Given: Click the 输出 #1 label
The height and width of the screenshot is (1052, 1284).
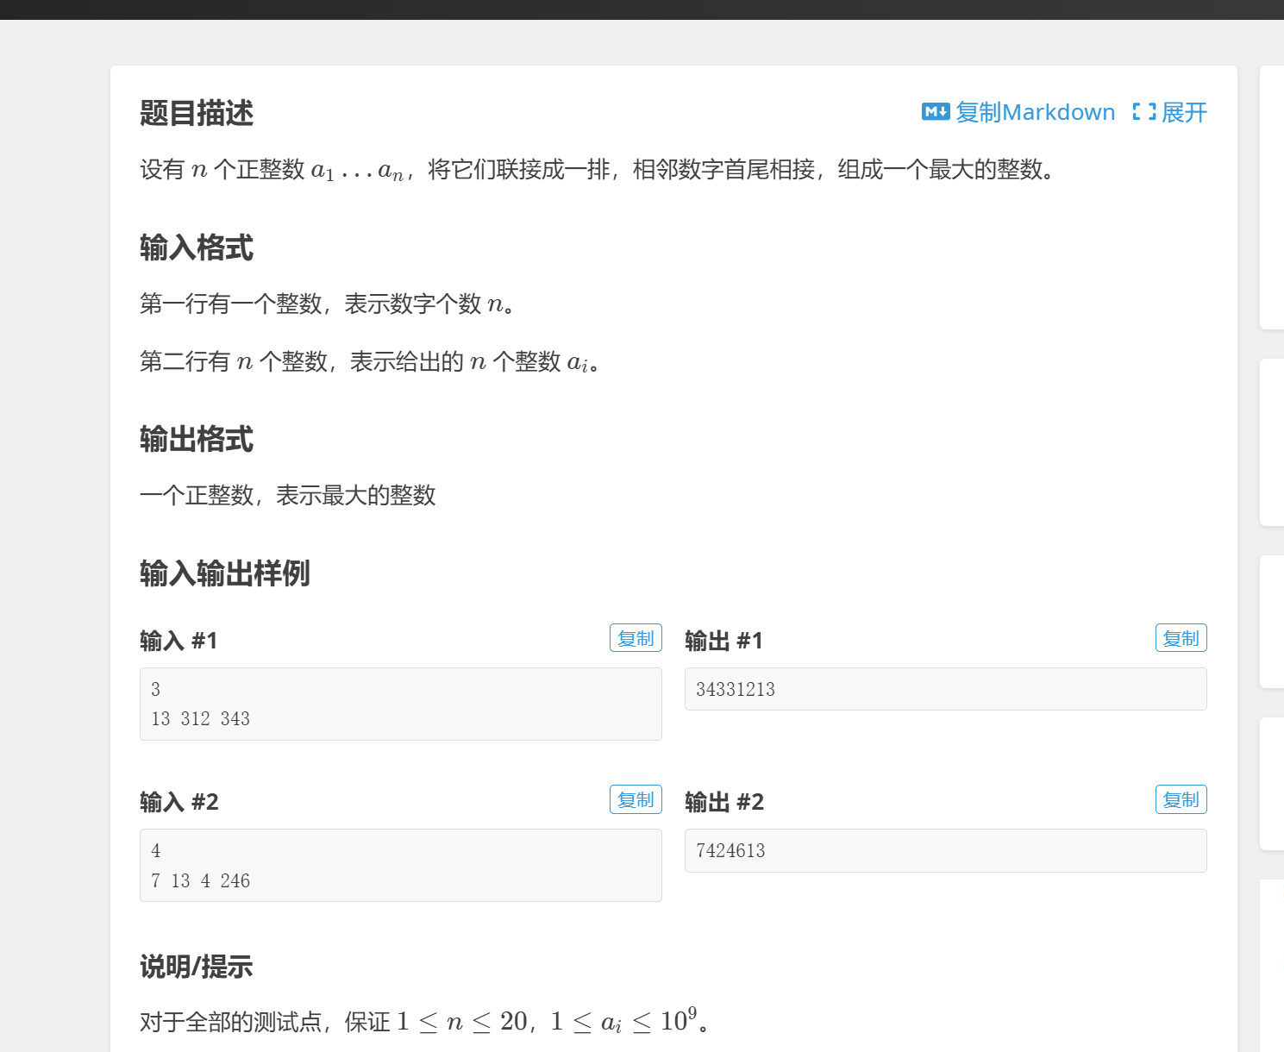Looking at the screenshot, I should (723, 641).
